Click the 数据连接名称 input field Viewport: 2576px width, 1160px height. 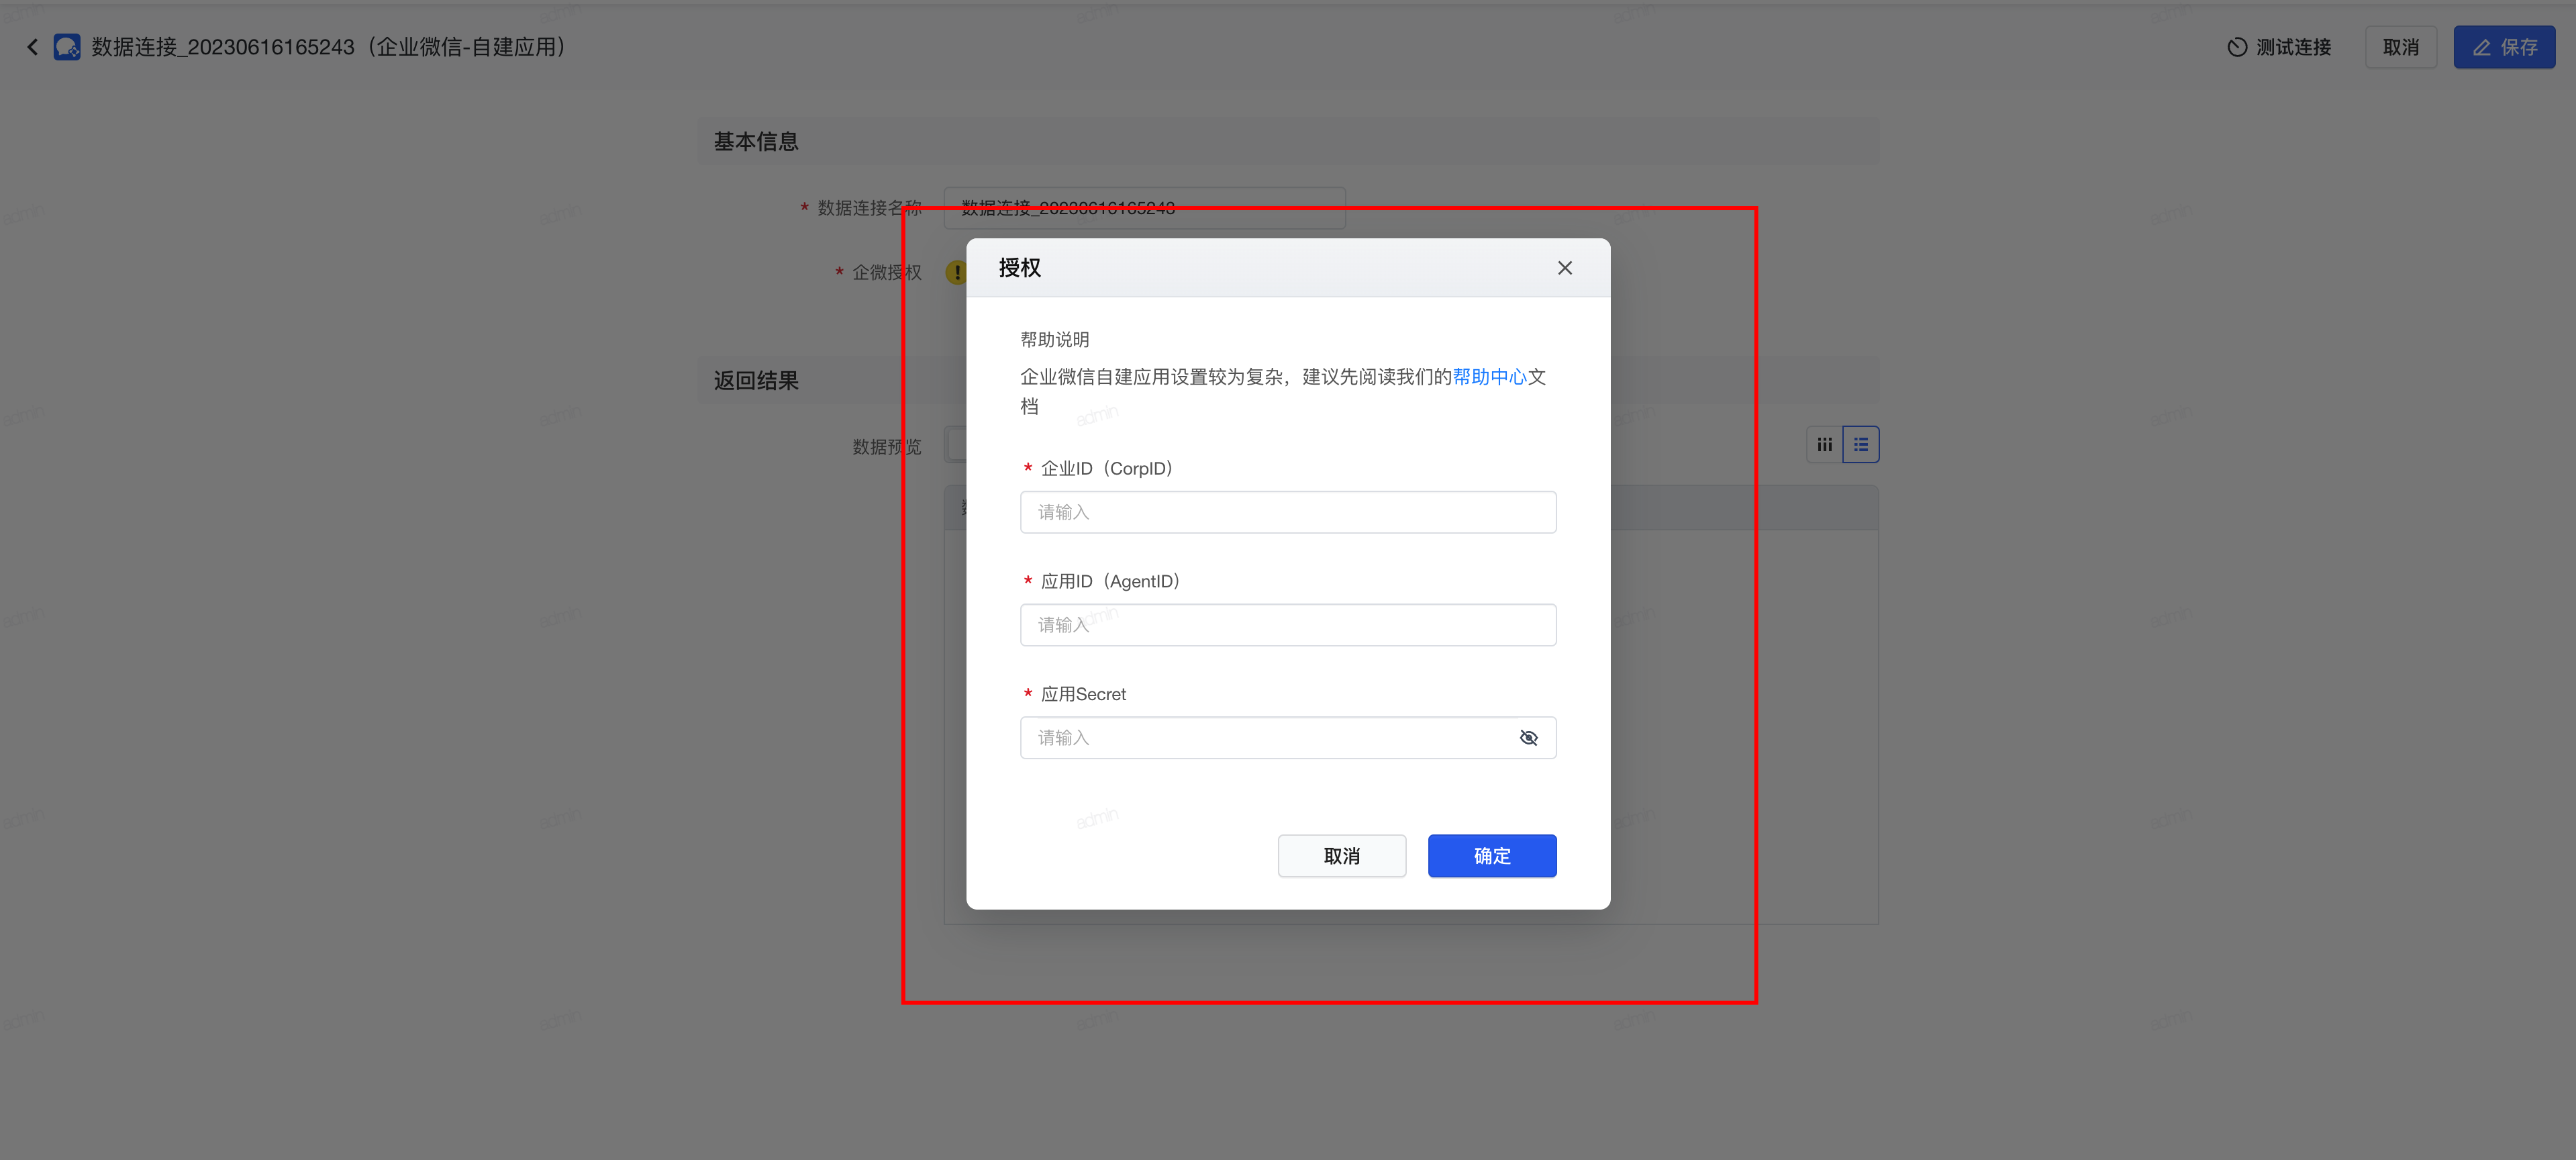point(1144,208)
